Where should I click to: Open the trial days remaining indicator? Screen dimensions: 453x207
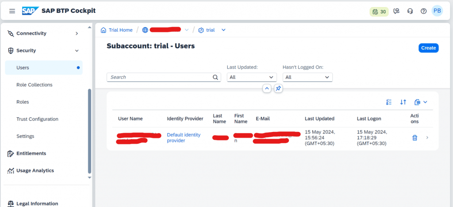tap(379, 11)
